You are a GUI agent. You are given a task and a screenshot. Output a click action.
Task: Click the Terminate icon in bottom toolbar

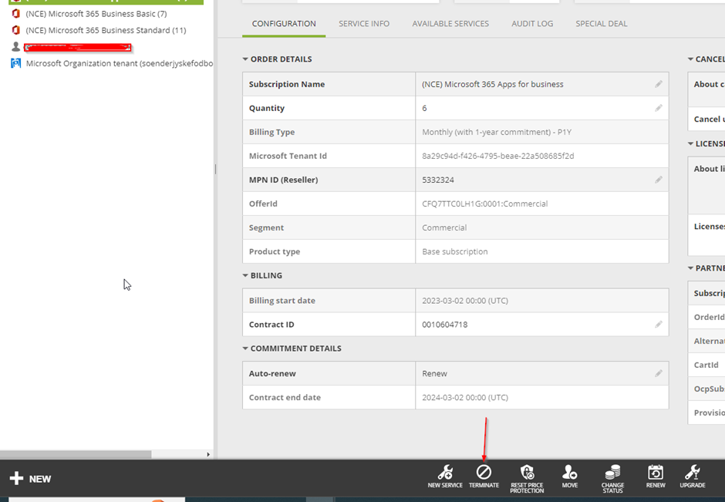click(484, 472)
